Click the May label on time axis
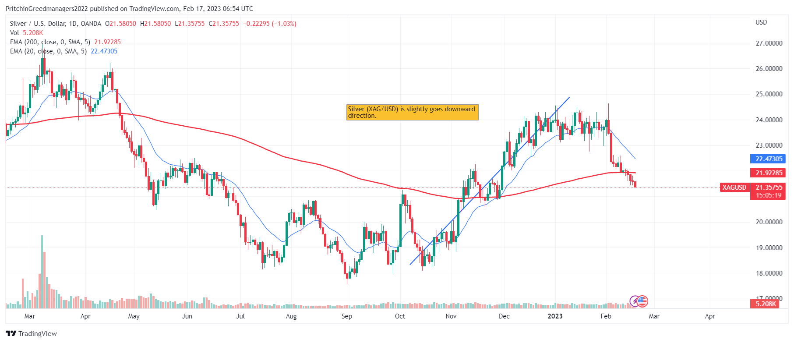794x343 pixels. point(134,316)
